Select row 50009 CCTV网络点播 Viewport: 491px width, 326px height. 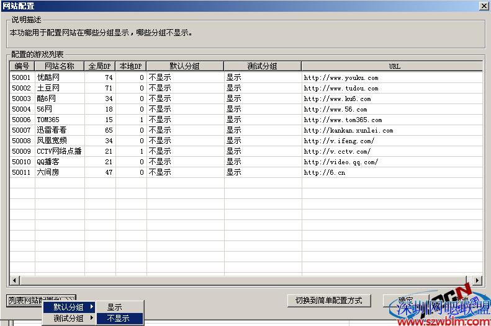point(246,151)
